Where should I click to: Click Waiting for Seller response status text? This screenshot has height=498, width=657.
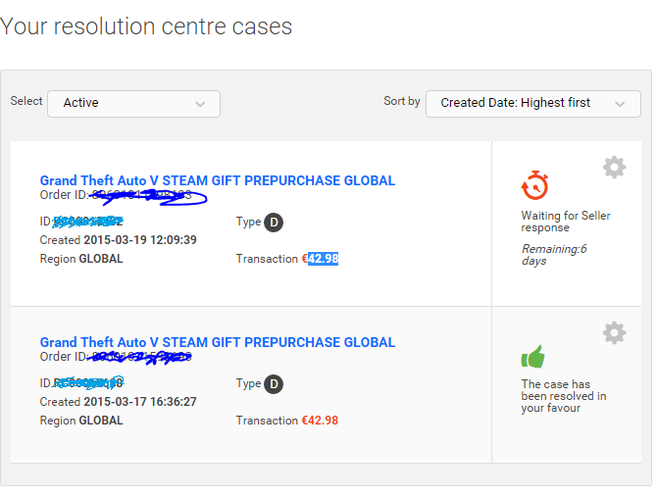[566, 222]
